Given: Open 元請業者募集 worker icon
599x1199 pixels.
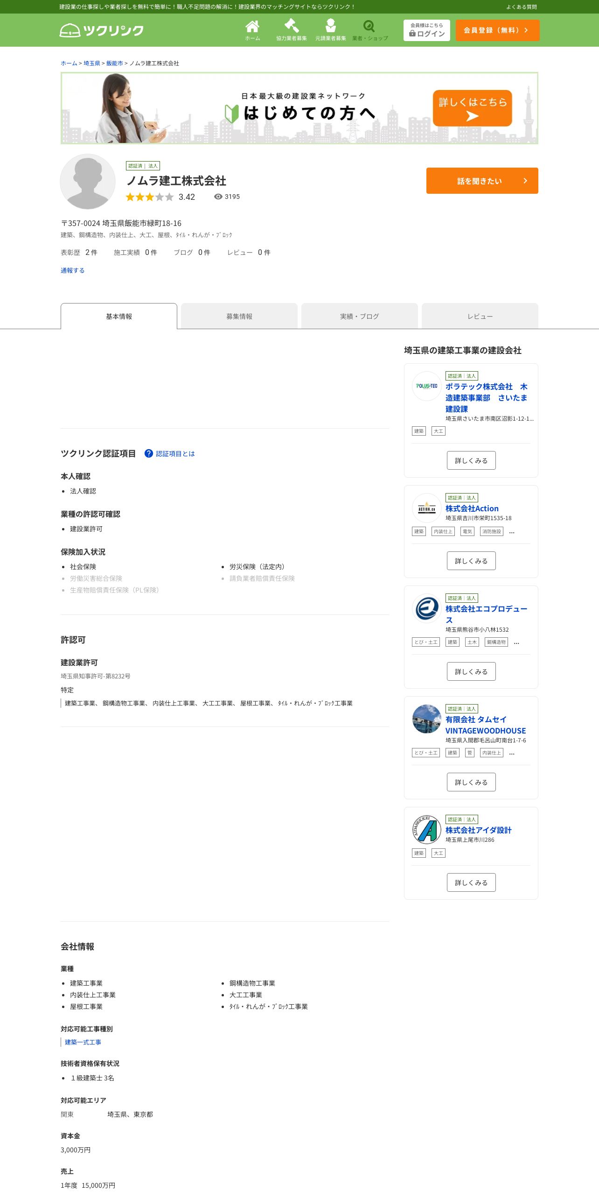Looking at the screenshot, I should tap(331, 30).
